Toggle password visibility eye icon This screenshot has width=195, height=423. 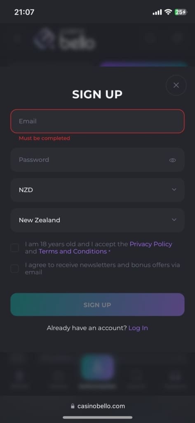click(x=172, y=160)
